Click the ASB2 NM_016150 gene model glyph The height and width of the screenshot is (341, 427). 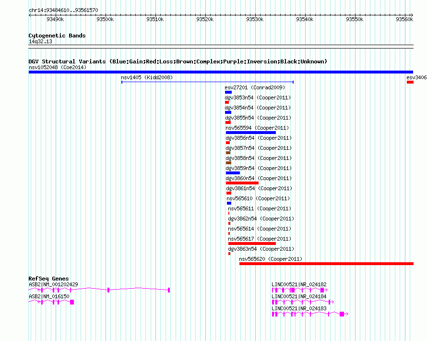[x=51, y=302]
